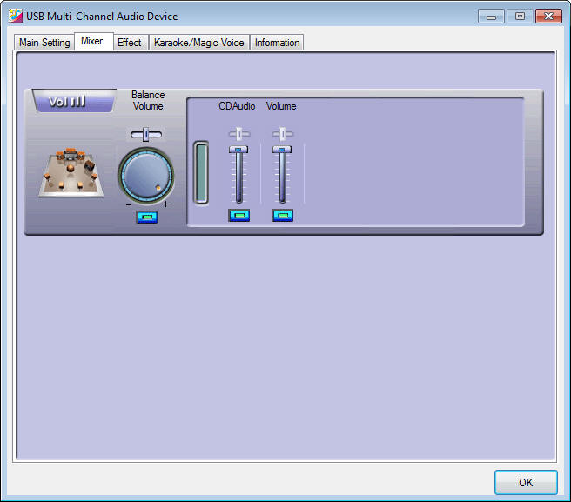571x502 pixels.
Task: Go to the Information tab
Action: pyautogui.click(x=277, y=43)
